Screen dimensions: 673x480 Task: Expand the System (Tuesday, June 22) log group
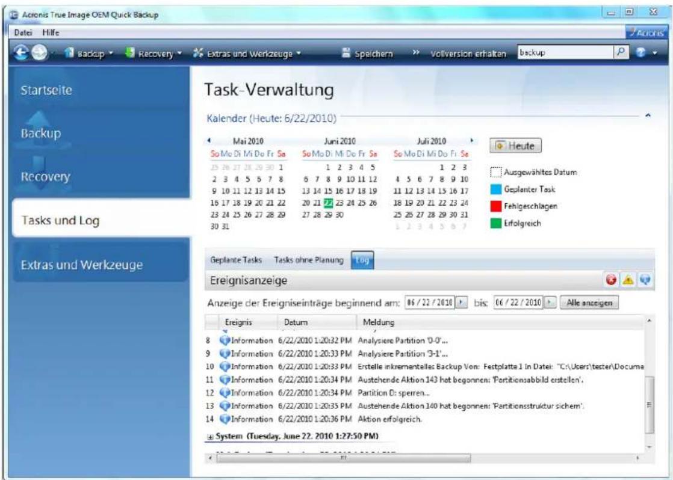coord(210,437)
